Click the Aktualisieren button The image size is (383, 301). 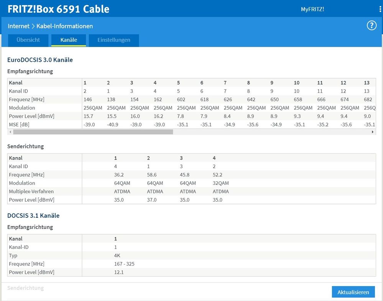coord(353,292)
